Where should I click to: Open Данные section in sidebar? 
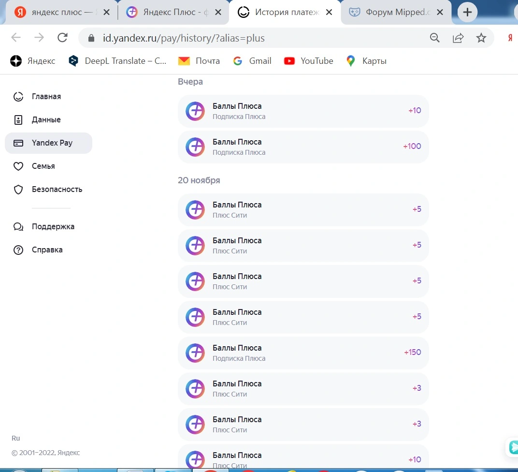(x=48, y=119)
